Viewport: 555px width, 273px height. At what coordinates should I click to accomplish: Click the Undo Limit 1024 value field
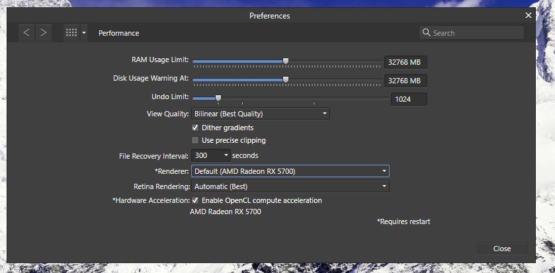pos(409,99)
